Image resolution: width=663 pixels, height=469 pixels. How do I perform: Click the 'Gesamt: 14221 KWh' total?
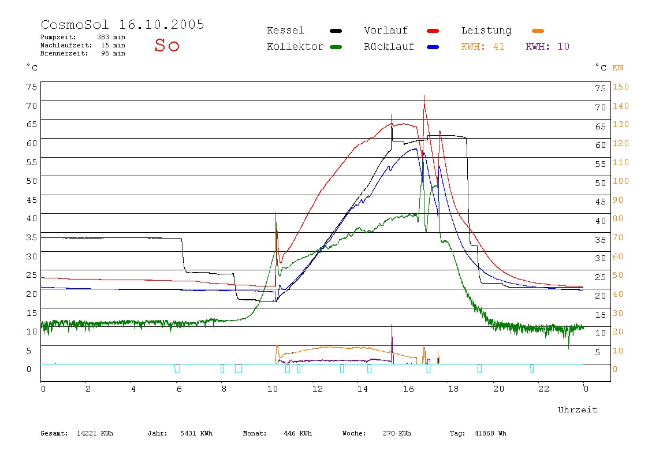[77, 433]
